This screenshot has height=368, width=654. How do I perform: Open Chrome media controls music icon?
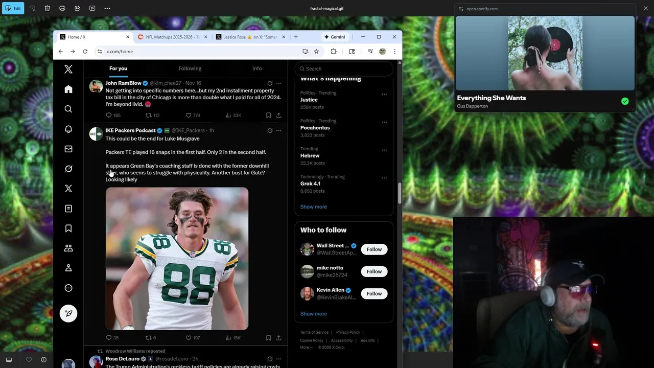tap(370, 51)
